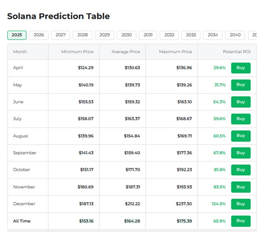Image resolution: width=271 pixels, height=232 pixels.
Task: Switch to the 2026 year tab
Action: coord(39,35)
